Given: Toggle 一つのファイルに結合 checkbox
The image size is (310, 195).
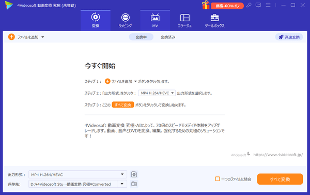Looking at the screenshot, I should point(218,179).
